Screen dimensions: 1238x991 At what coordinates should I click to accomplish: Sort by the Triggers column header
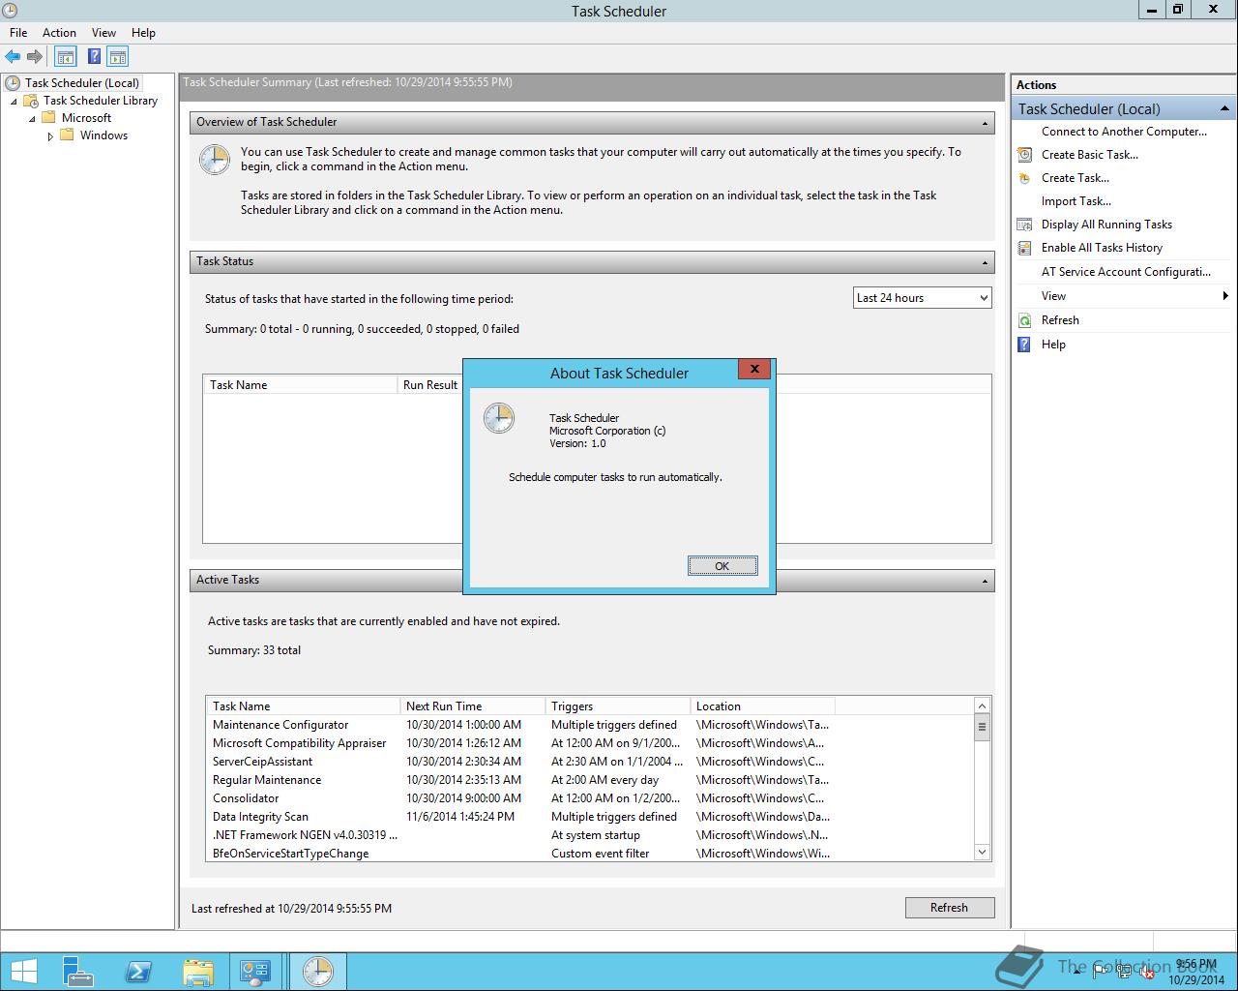[x=617, y=706]
